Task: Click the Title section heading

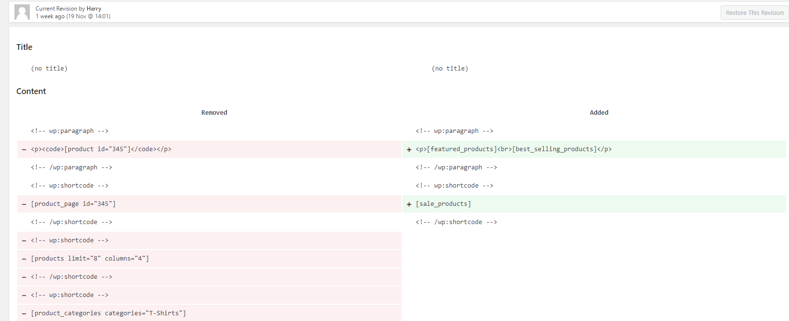Action: (x=25, y=47)
